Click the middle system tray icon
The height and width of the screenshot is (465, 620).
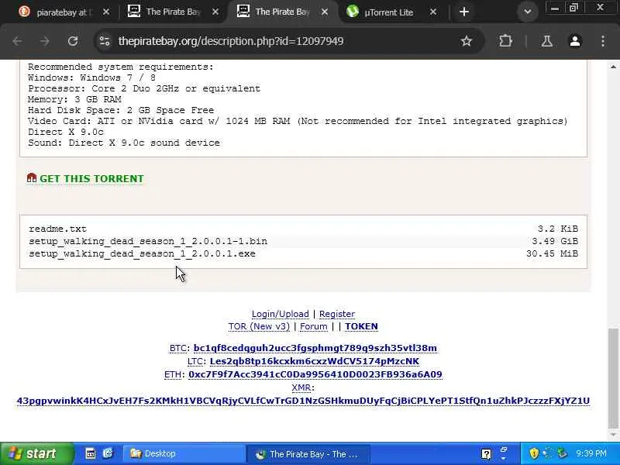point(548,453)
